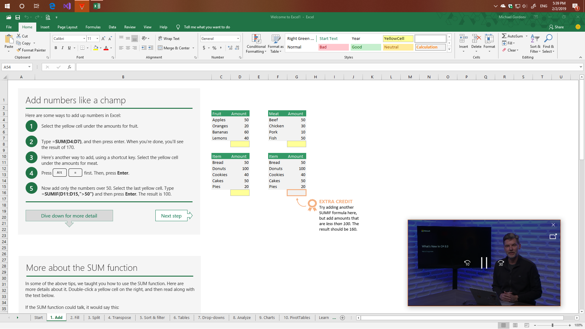The width and height of the screenshot is (585, 329).
Task: Open the General number format dropdown
Action: click(x=238, y=39)
